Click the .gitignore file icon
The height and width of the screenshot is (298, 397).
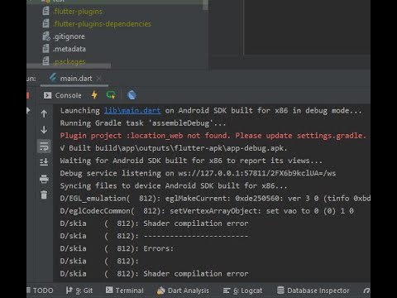[45, 36]
